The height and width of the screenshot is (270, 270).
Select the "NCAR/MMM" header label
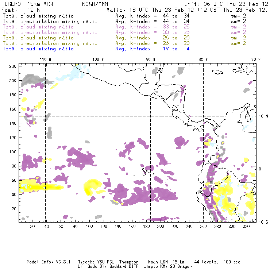coord(95,4)
